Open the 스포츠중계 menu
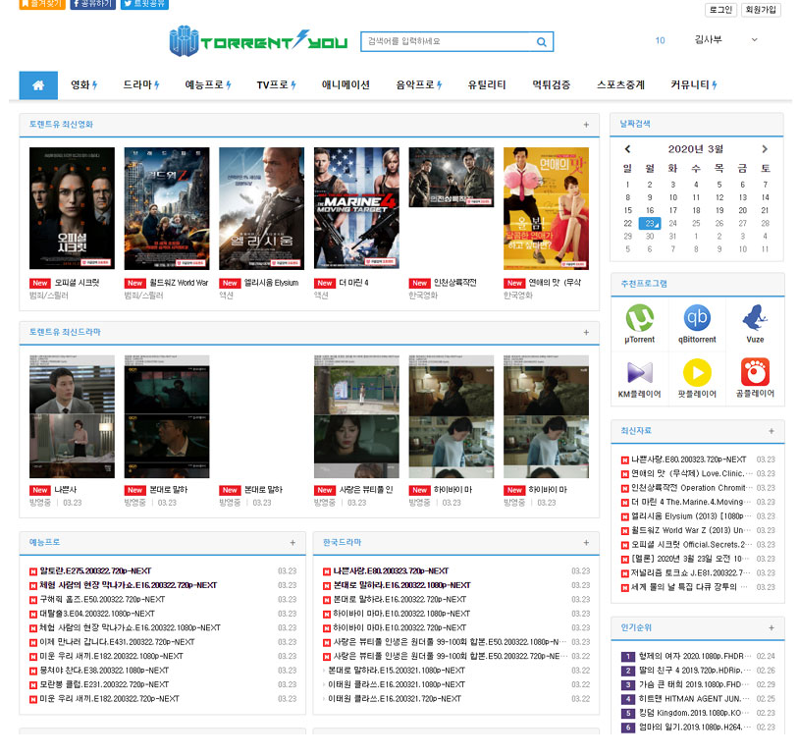The height and width of the screenshot is (756, 798). [620, 85]
